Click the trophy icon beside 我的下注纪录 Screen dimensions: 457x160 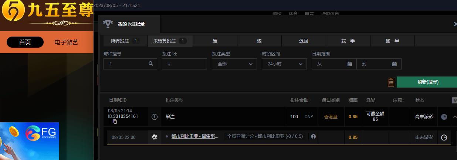tap(108, 24)
